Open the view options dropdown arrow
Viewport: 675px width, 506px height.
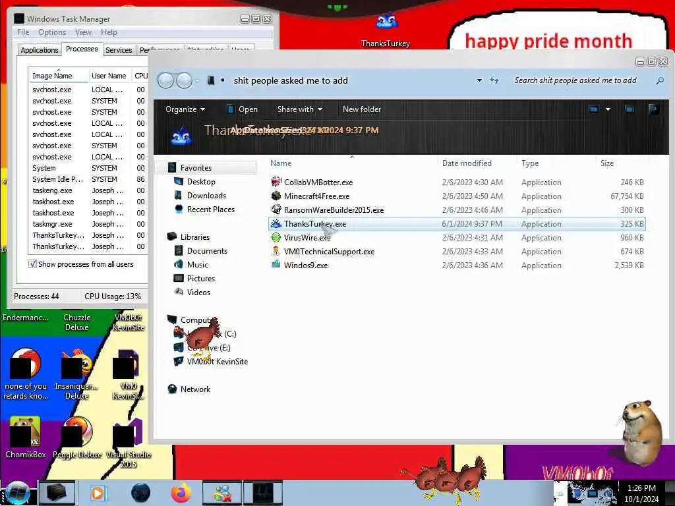[608, 109]
